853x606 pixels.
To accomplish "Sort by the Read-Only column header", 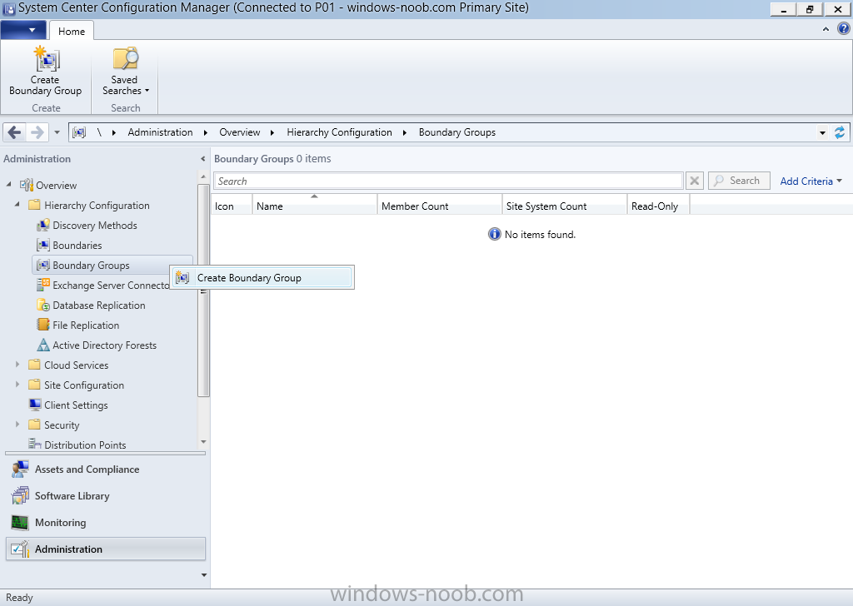I will tap(658, 204).
